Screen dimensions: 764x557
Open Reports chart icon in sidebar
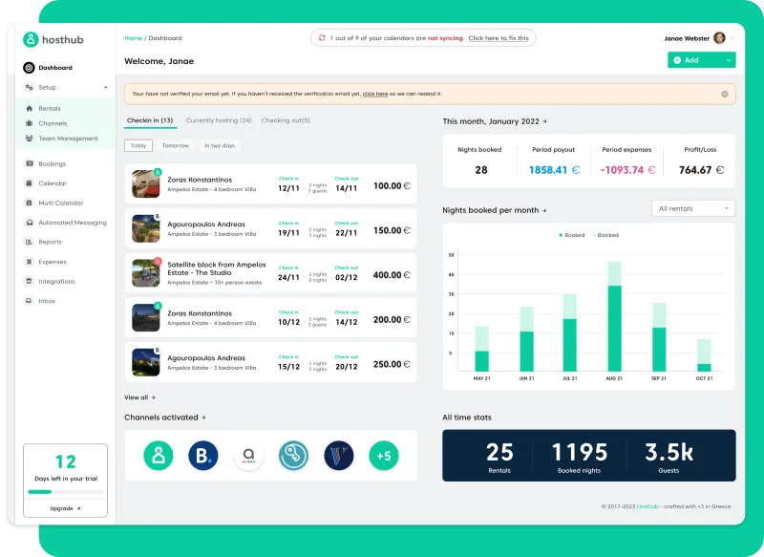tap(30, 242)
